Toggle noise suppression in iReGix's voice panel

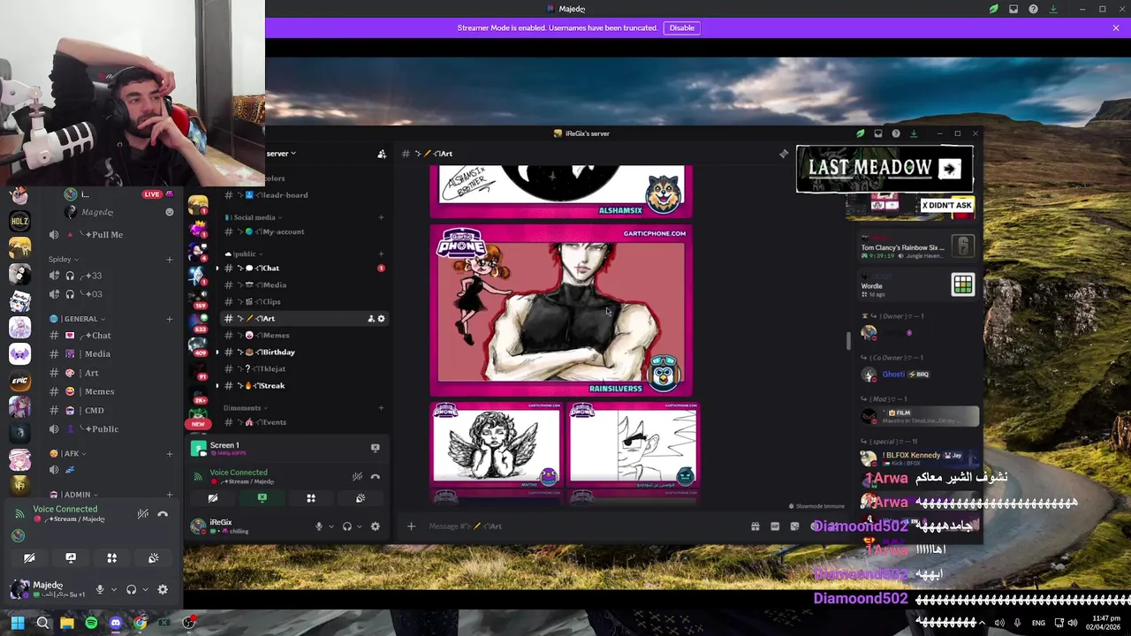pyautogui.click(x=357, y=476)
